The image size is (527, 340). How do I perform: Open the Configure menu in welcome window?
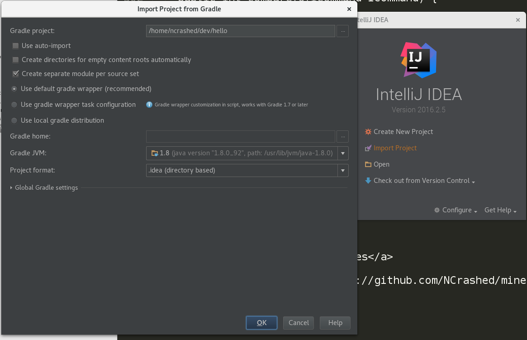[x=456, y=210]
